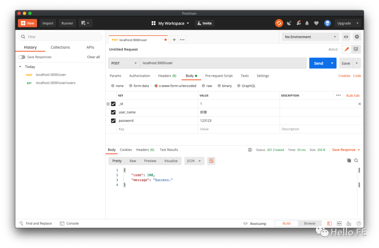Open the help question mark icon
Viewport: 379px width, 248px height.
pos(359,223)
